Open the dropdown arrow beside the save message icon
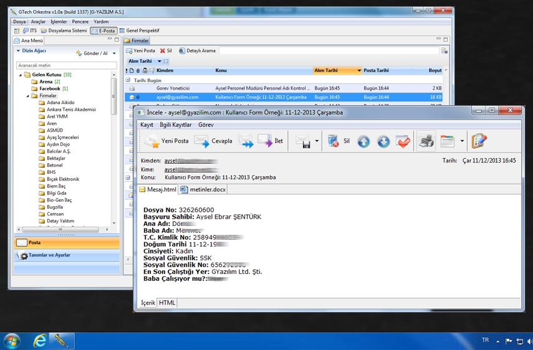The height and width of the screenshot is (350, 533). pyautogui.click(x=317, y=141)
